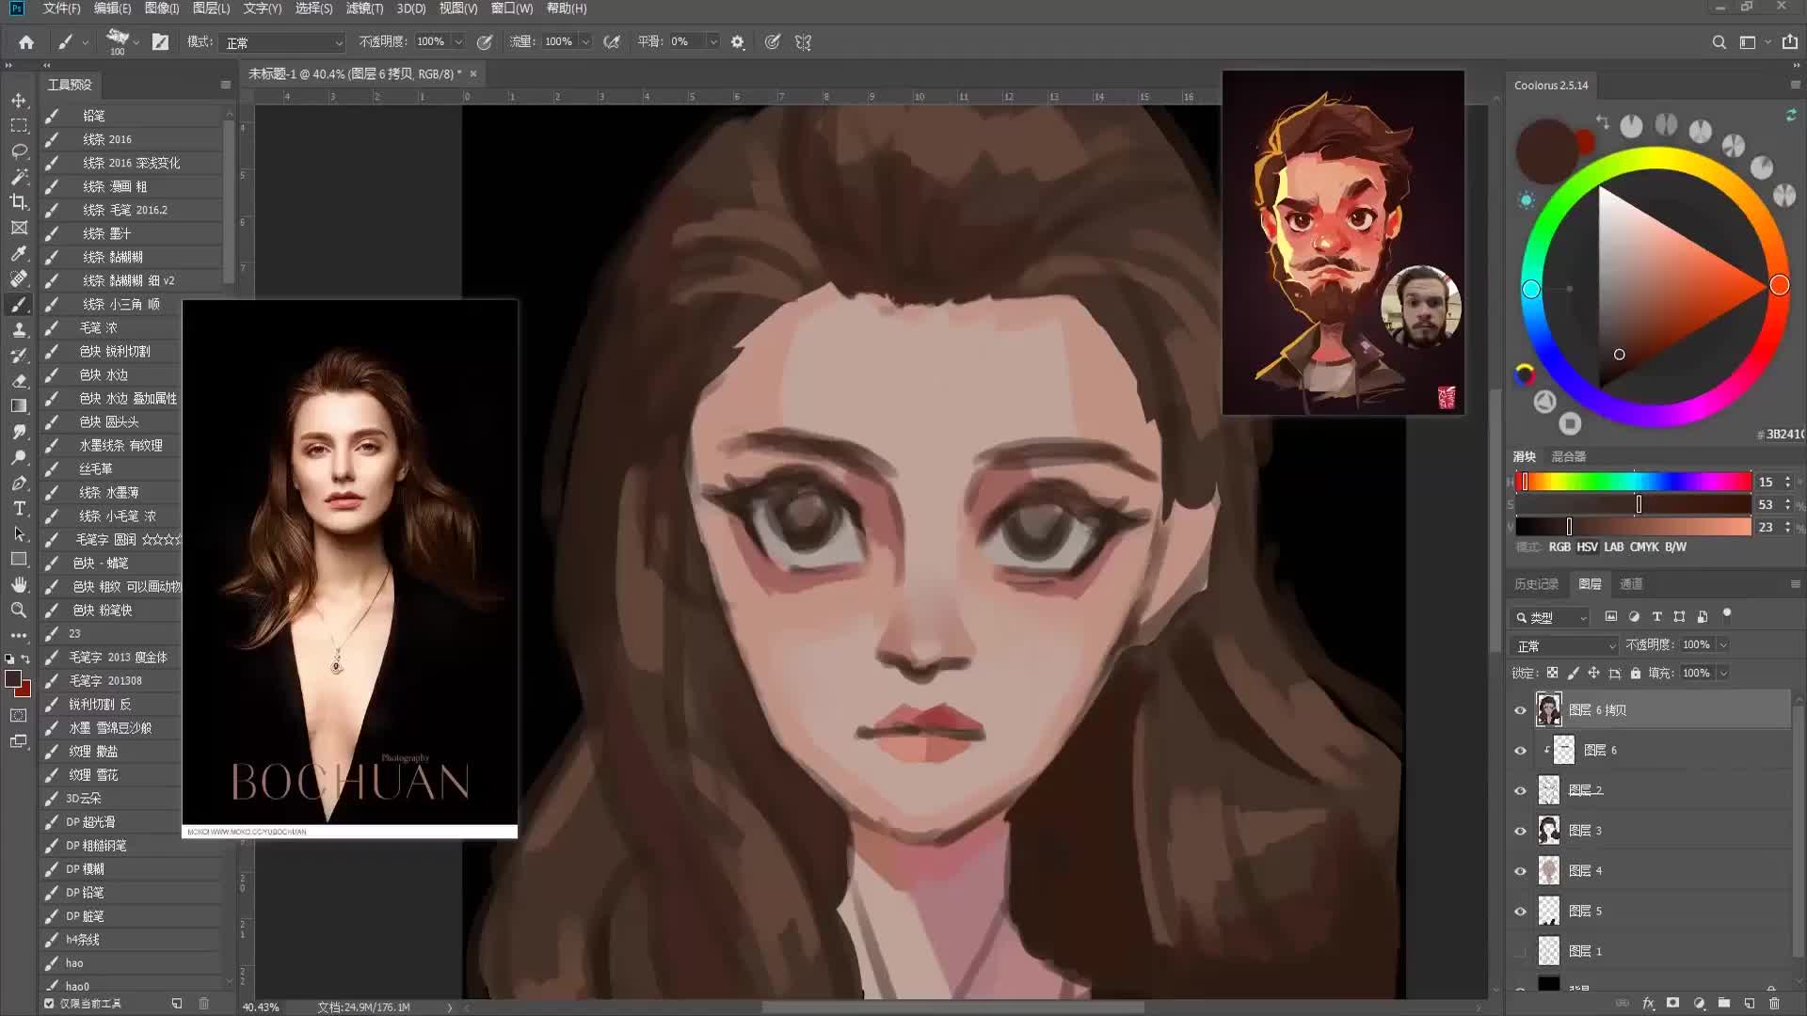Select the Eyedropper tool
The height and width of the screenshot is (1016, 1807).
coord(19,253)
